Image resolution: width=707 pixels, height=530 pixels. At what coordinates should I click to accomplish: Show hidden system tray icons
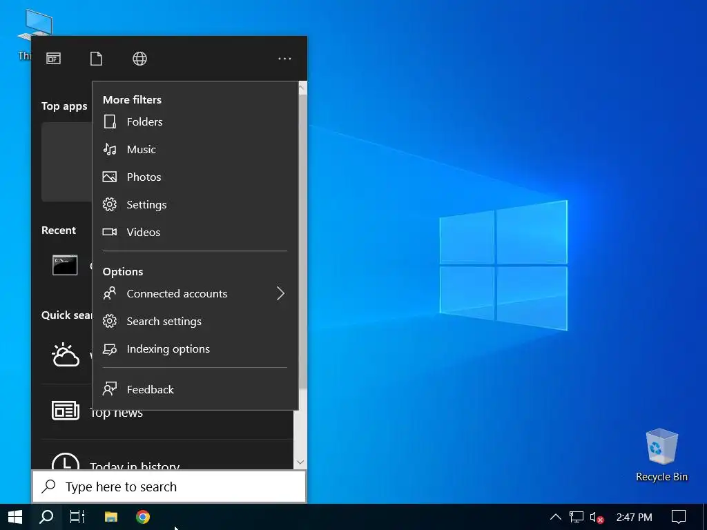[556, 517]
